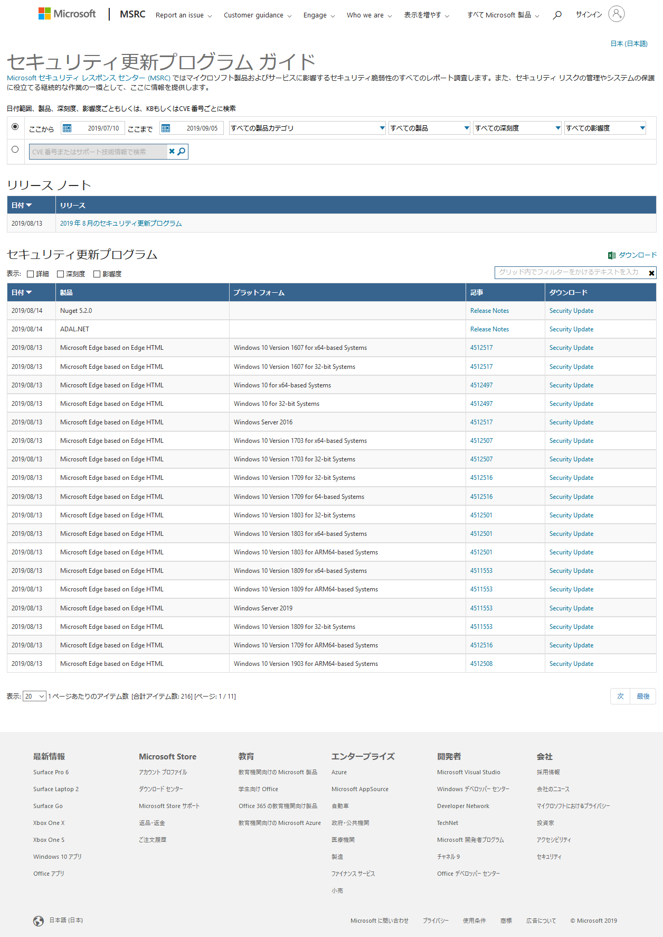Open 使用条件 footer link
The width and height of the screenshot is (663, 937).
(x=474, y=921)
